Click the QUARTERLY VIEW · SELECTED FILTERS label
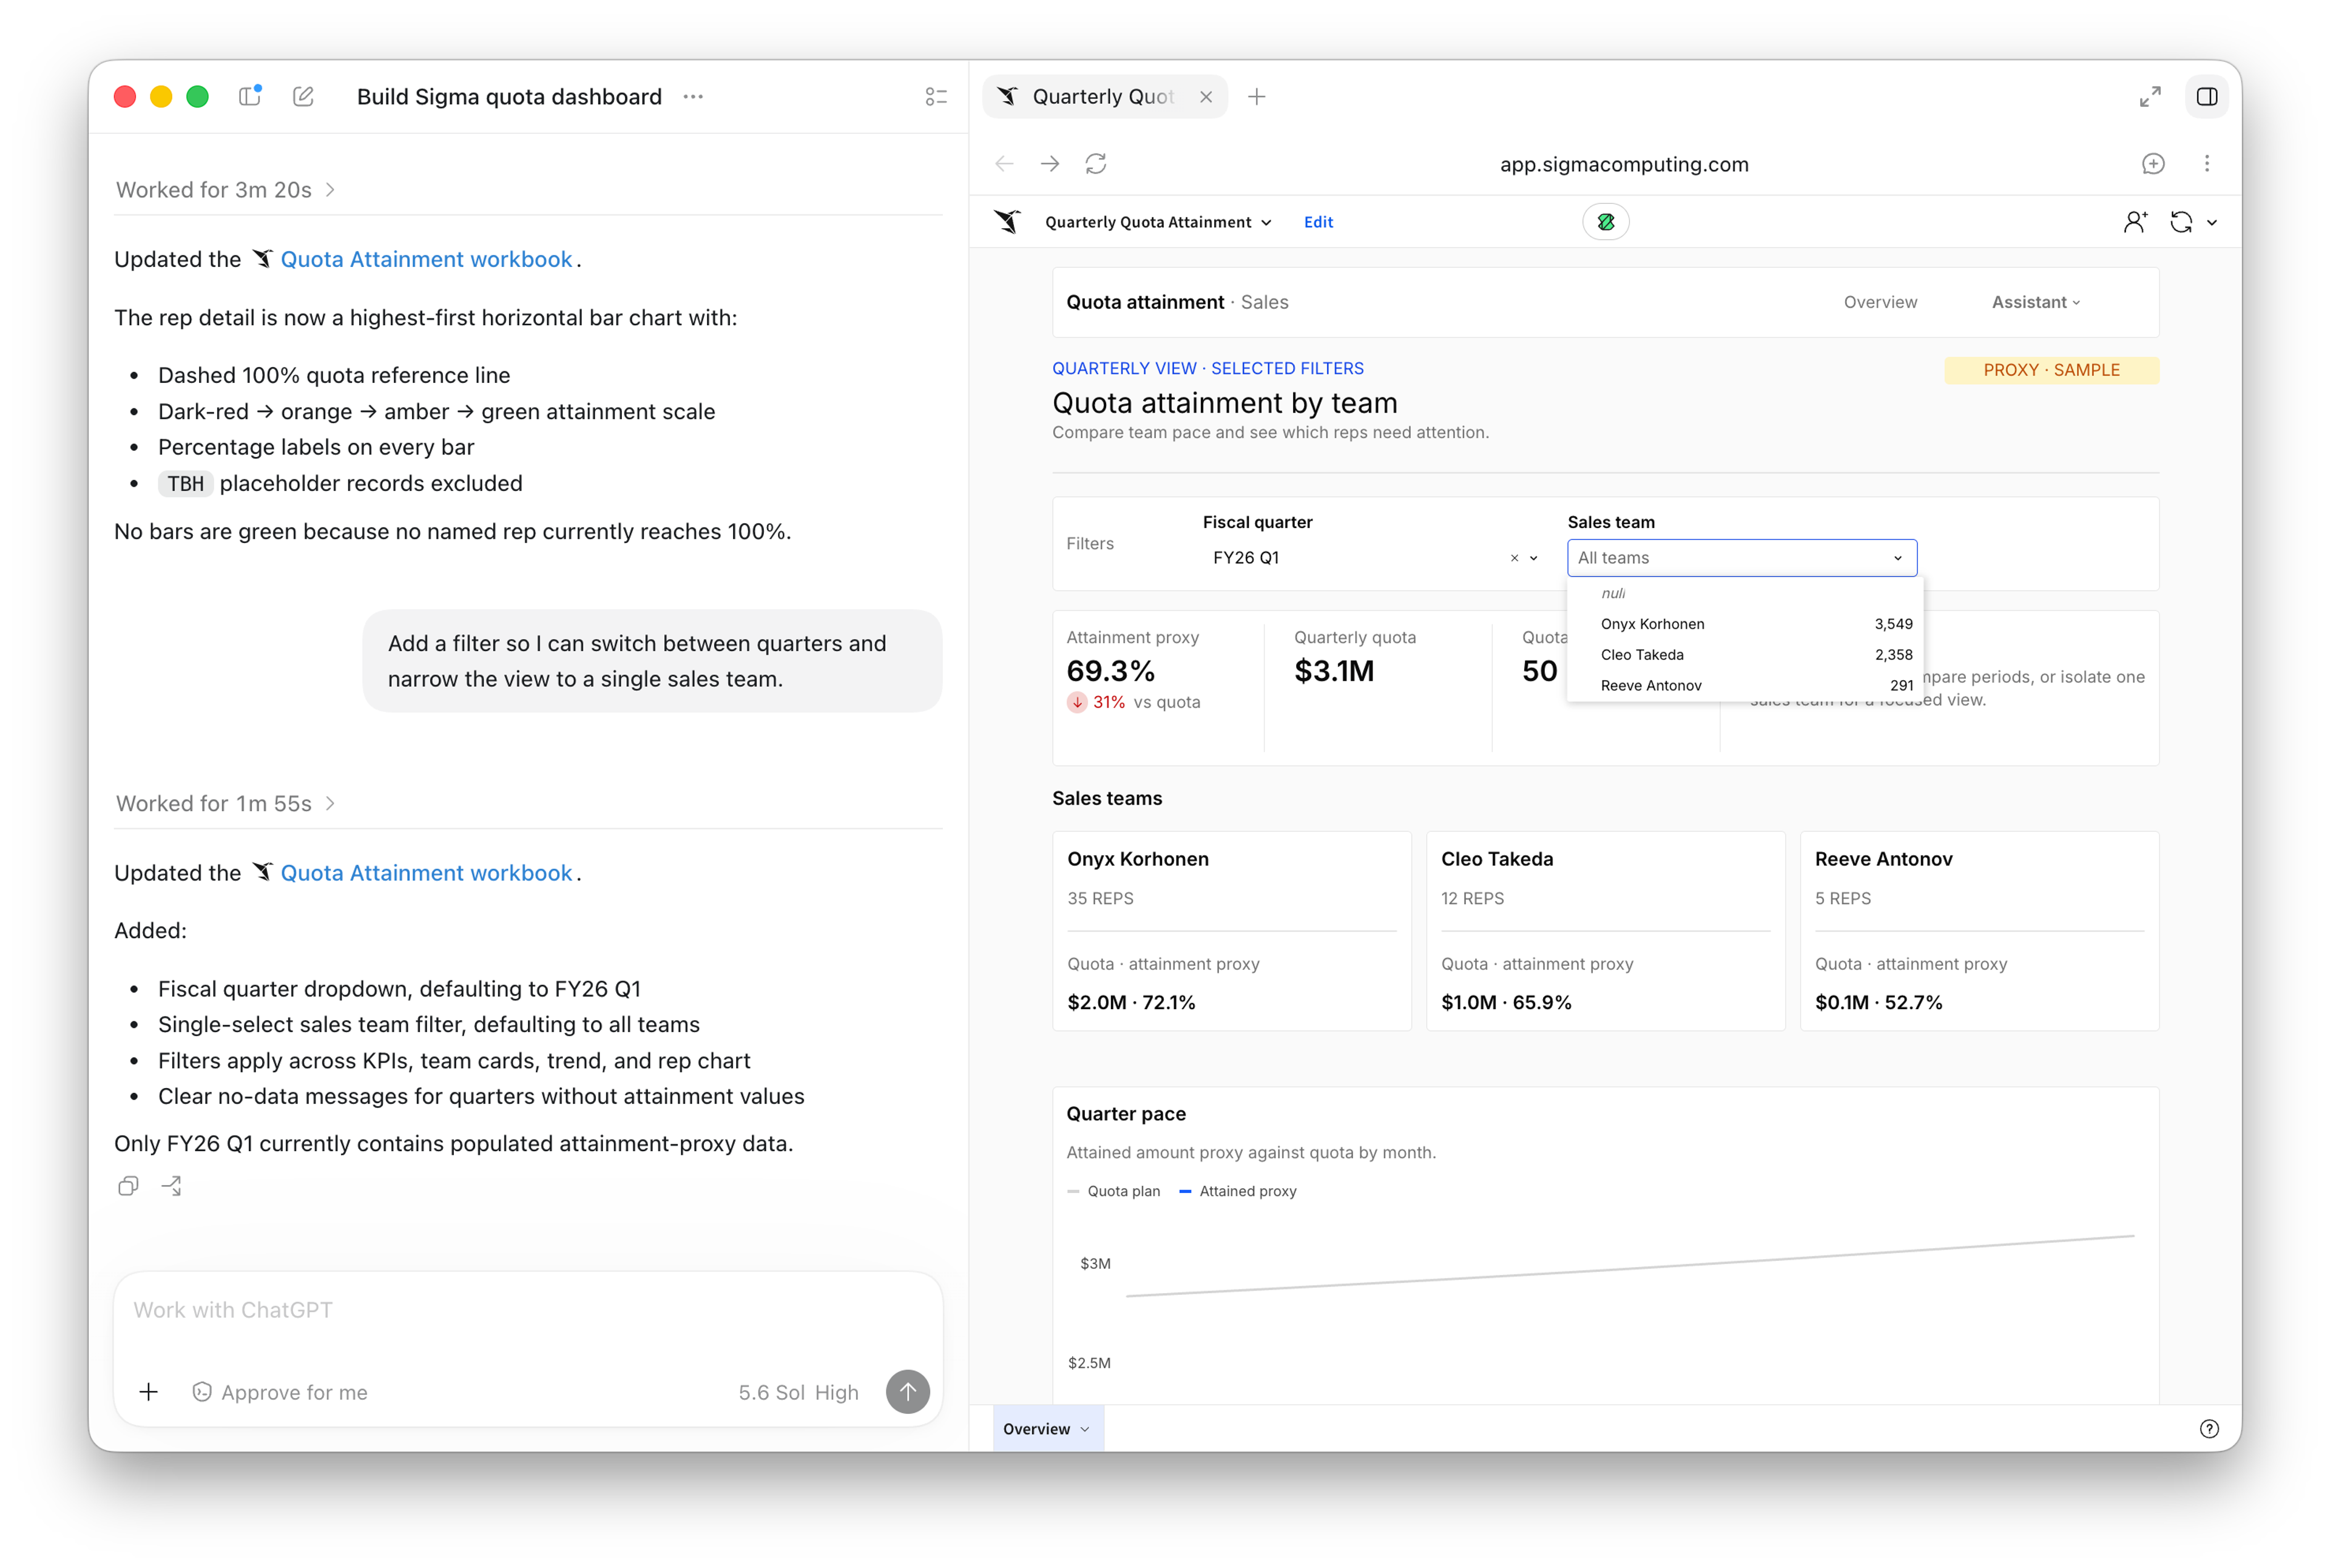Screen dimensions: 2330x1568 [1208, 368]
